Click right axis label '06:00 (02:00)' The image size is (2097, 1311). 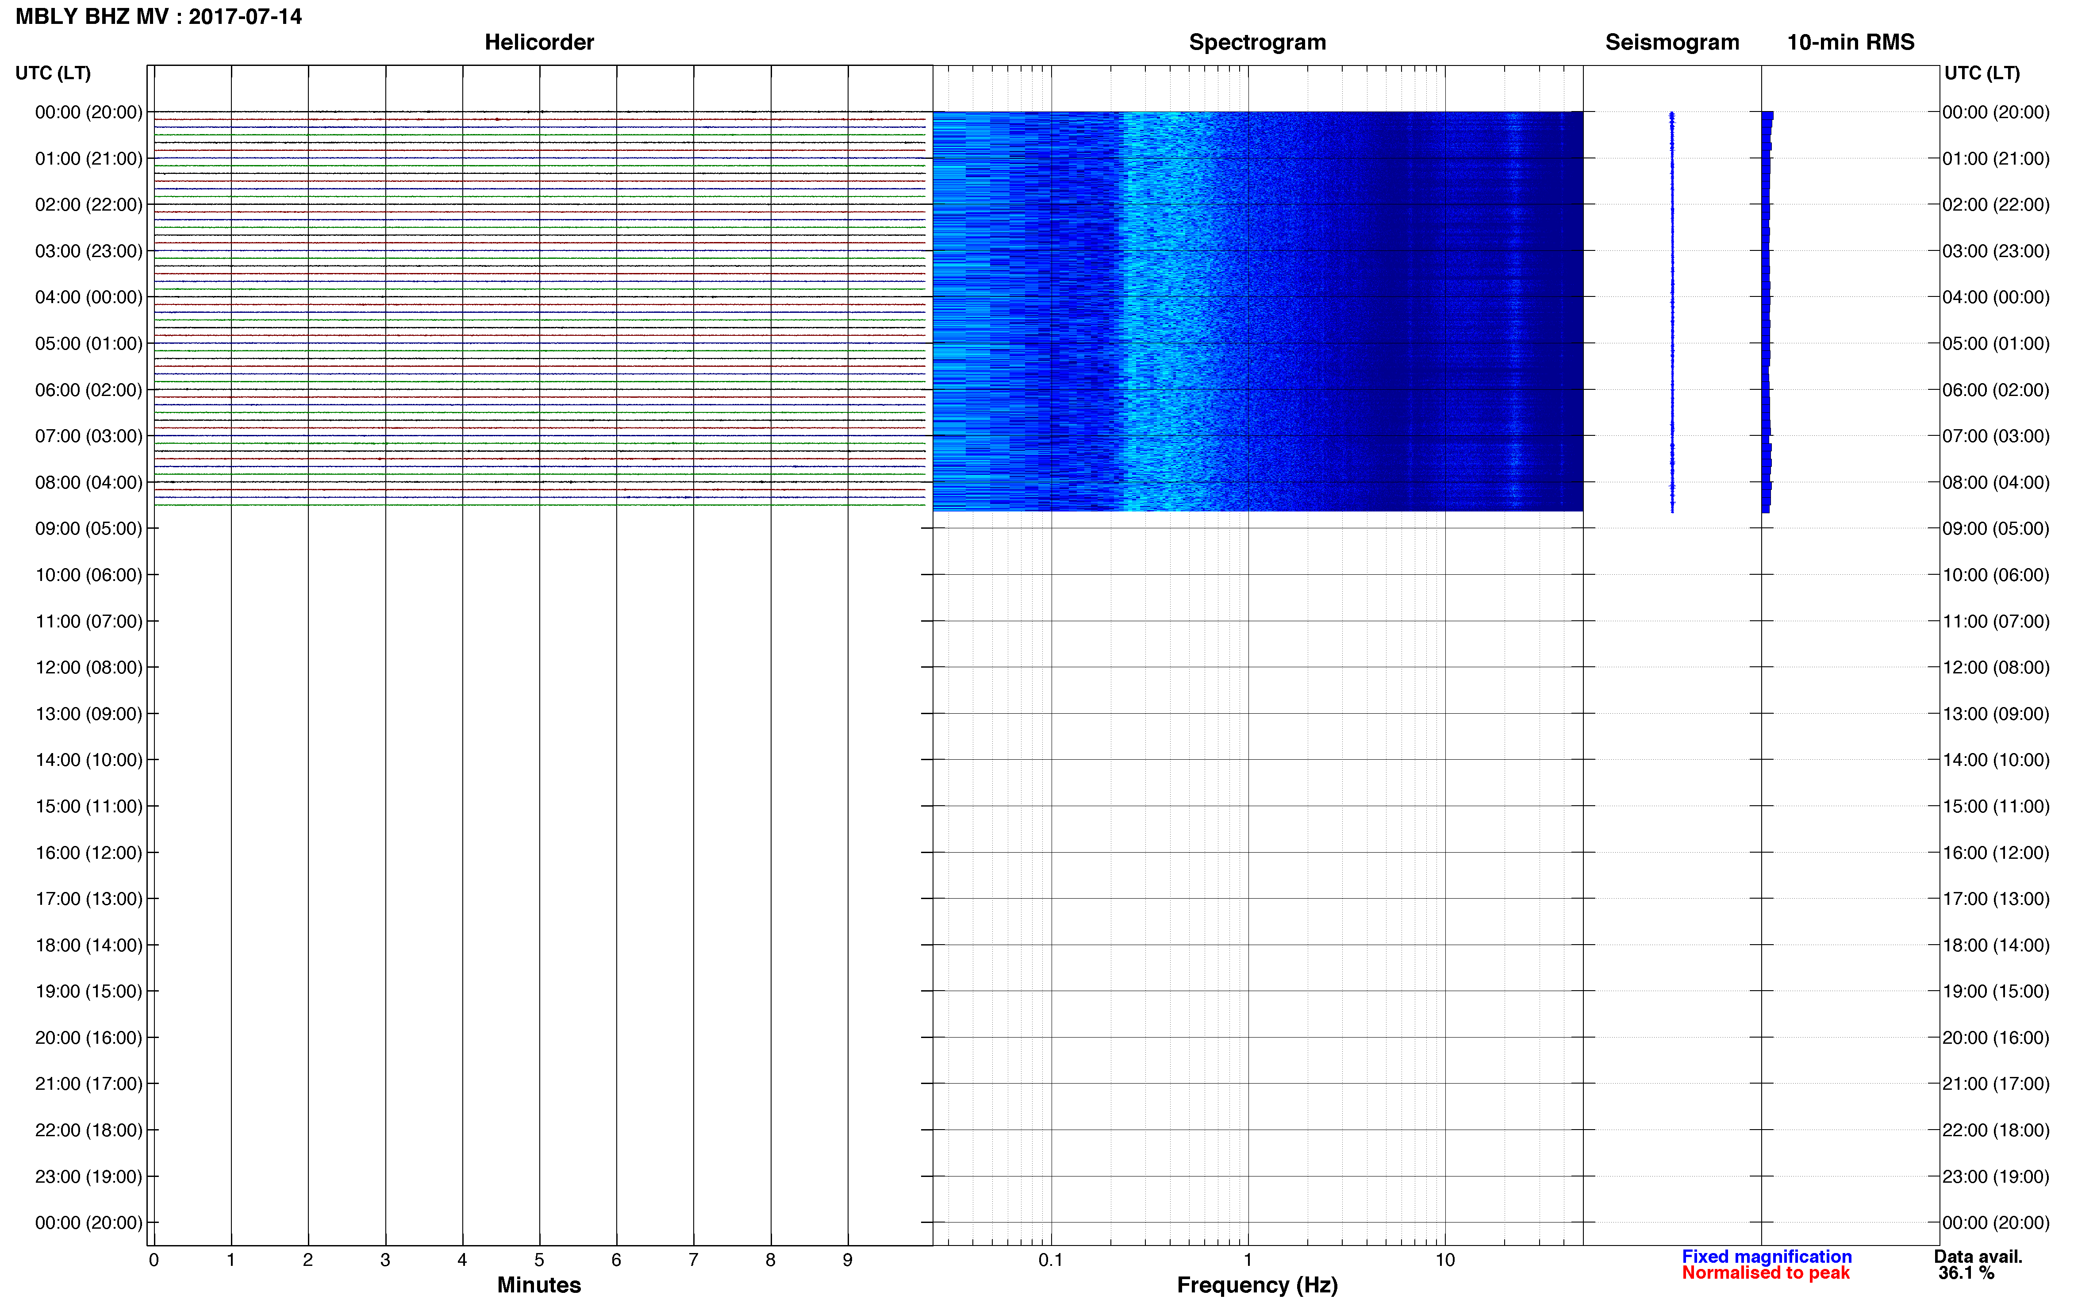click(1996, 390)
